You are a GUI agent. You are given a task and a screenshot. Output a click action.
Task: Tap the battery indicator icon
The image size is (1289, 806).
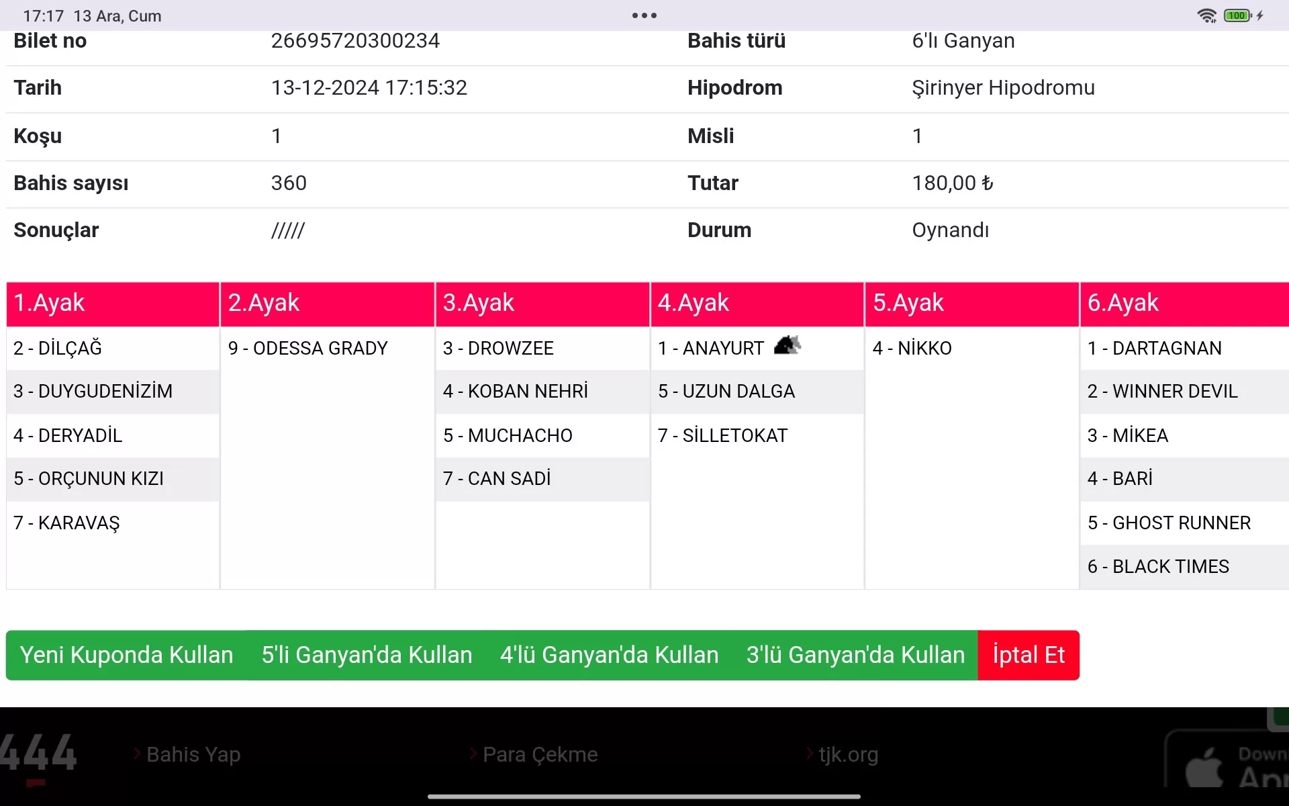click(1237, 15)
